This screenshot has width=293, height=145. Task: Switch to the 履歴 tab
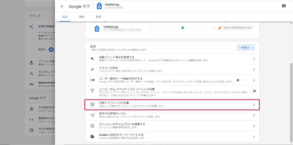coord(82,17)
